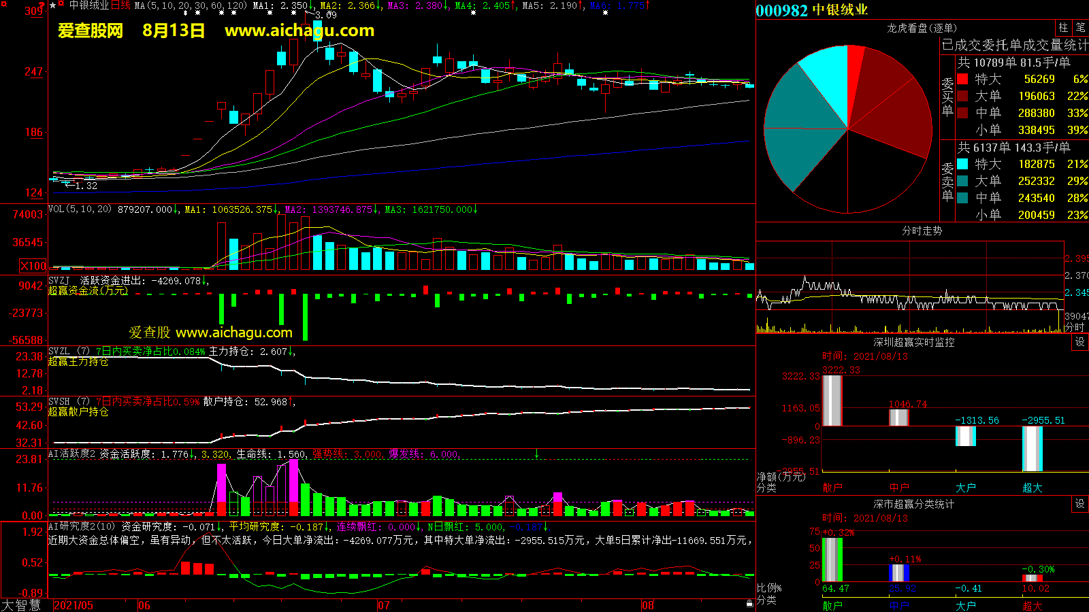The height and width of the screenshot is (612, 1089).
Task: Toggle 柱 bar view in 龙虎看盘
Action: [1063, 28]
